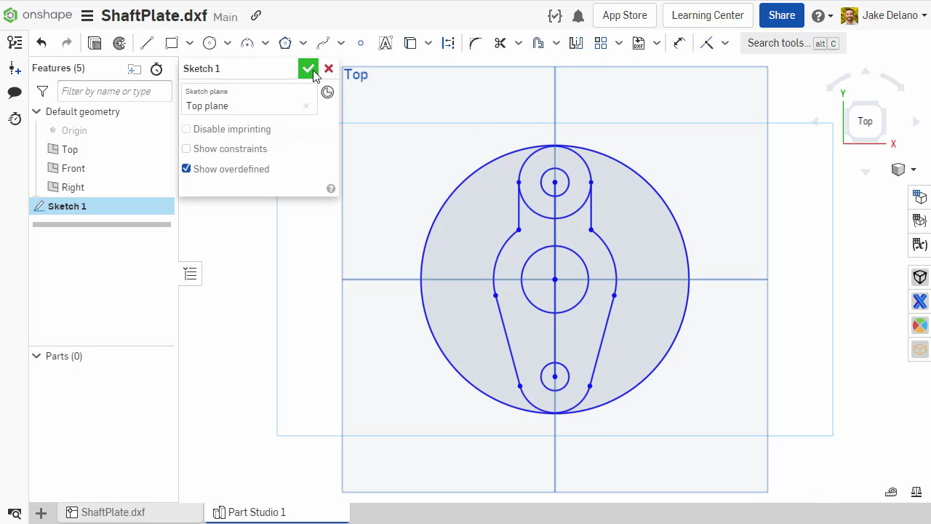Collapse the Parts (0) section

36,356
